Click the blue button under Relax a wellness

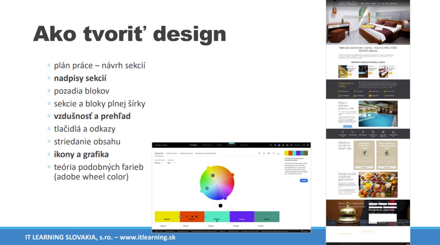tap(348, 126)
